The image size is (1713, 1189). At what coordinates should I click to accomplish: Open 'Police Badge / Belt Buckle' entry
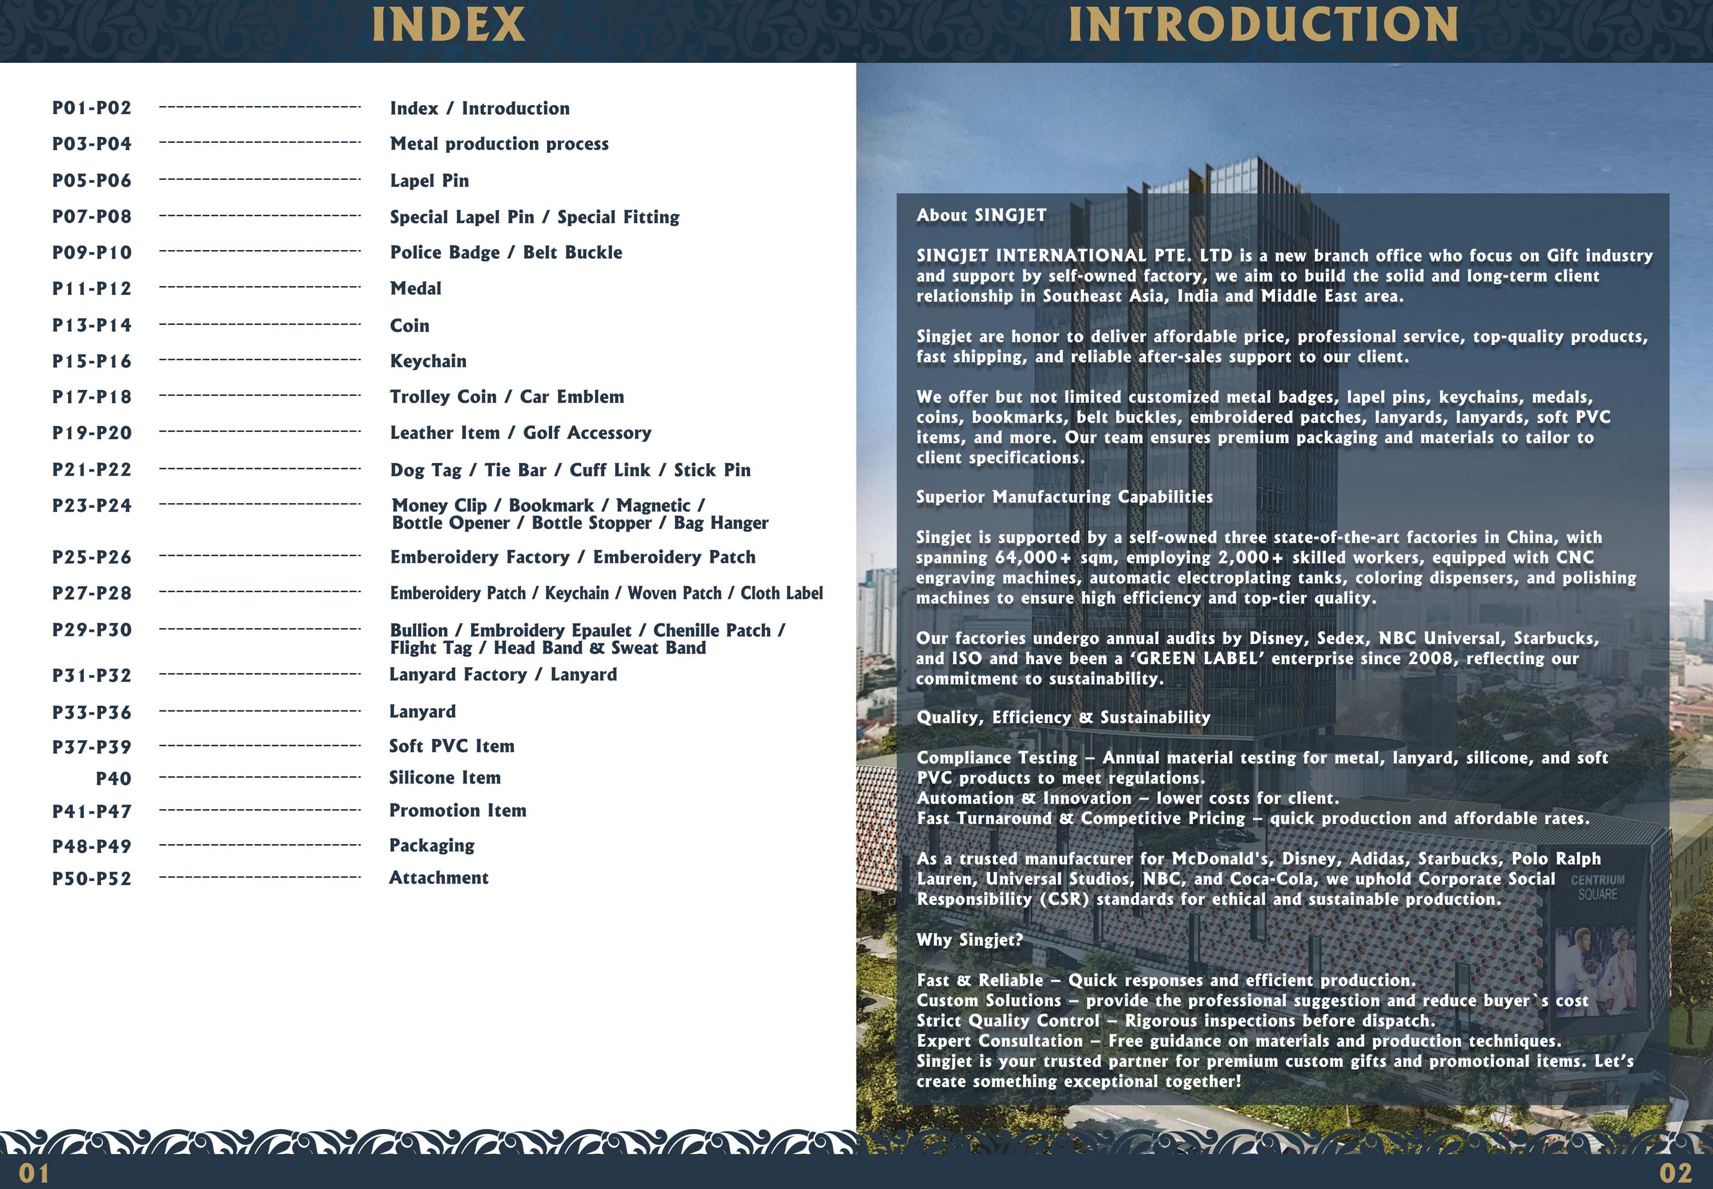(506, 252)
